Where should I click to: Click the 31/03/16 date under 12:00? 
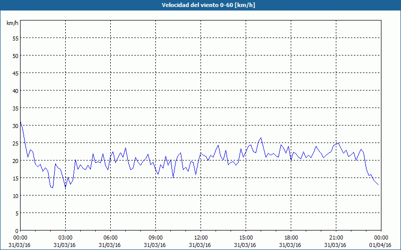click(200, 245)
